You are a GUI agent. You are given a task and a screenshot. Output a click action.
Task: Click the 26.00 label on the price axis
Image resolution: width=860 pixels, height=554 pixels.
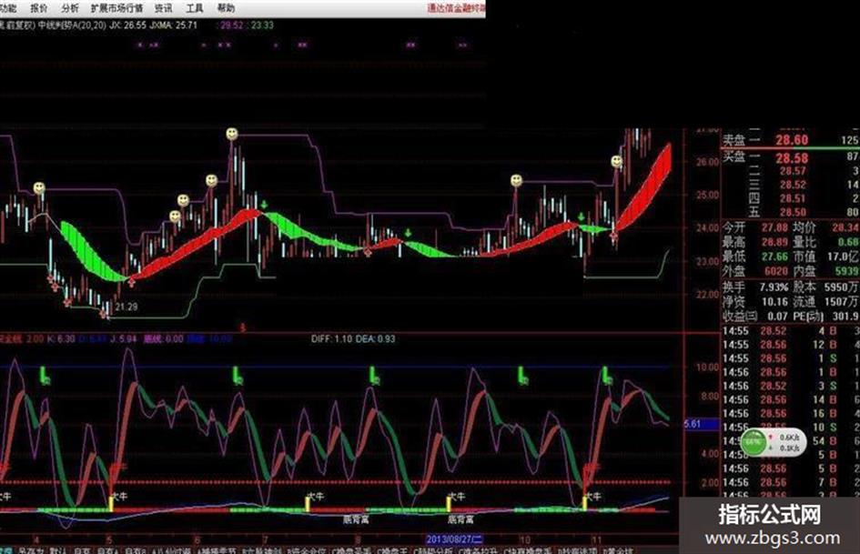(x=706, y=162)
